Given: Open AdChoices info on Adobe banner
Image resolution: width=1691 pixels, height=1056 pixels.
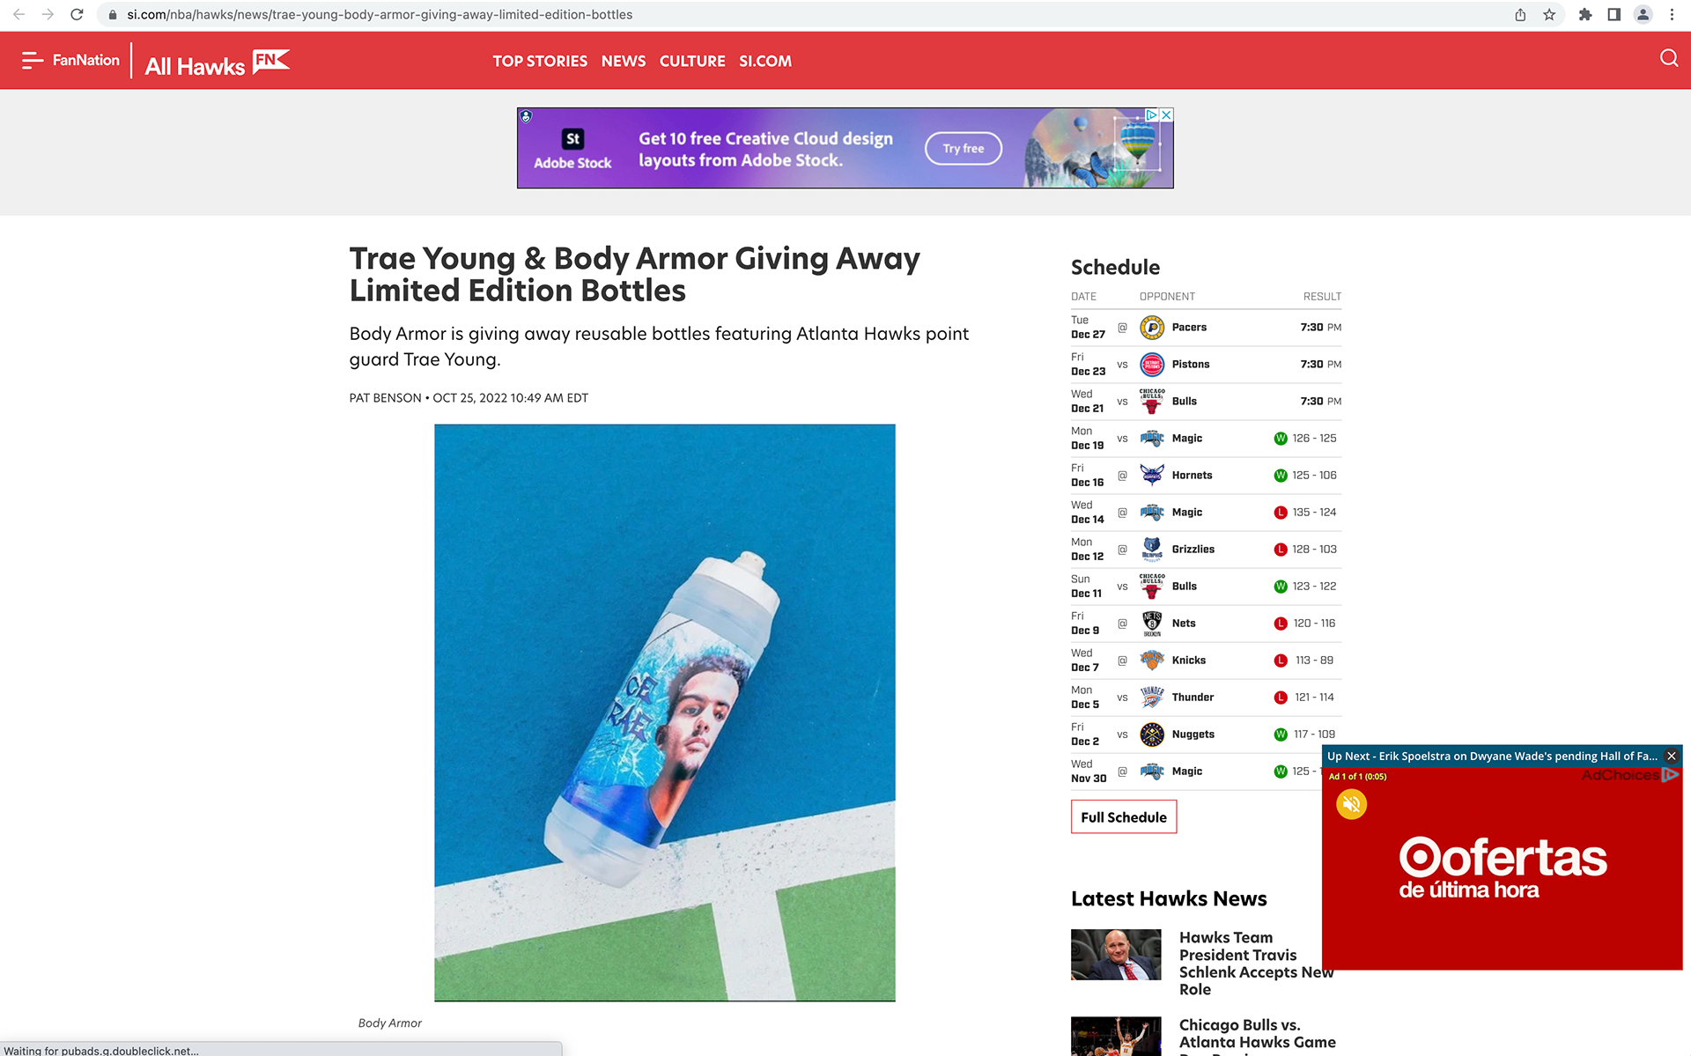Looking at the screenshot, I should pos(1151,114).
